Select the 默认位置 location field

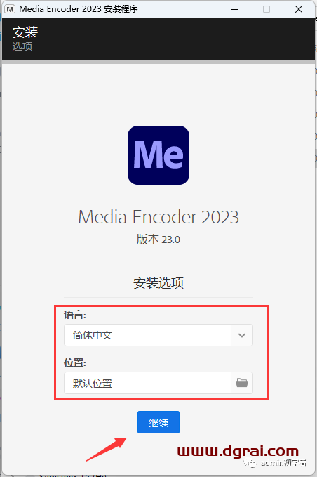147,383
